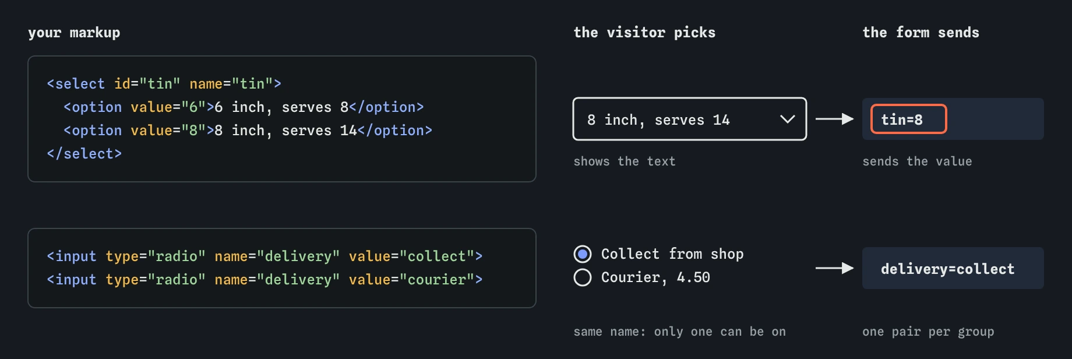Viewport: 1072px width, 359px height.
Task: Click 'the form sends' heading
Action: (x=921, y=33)
